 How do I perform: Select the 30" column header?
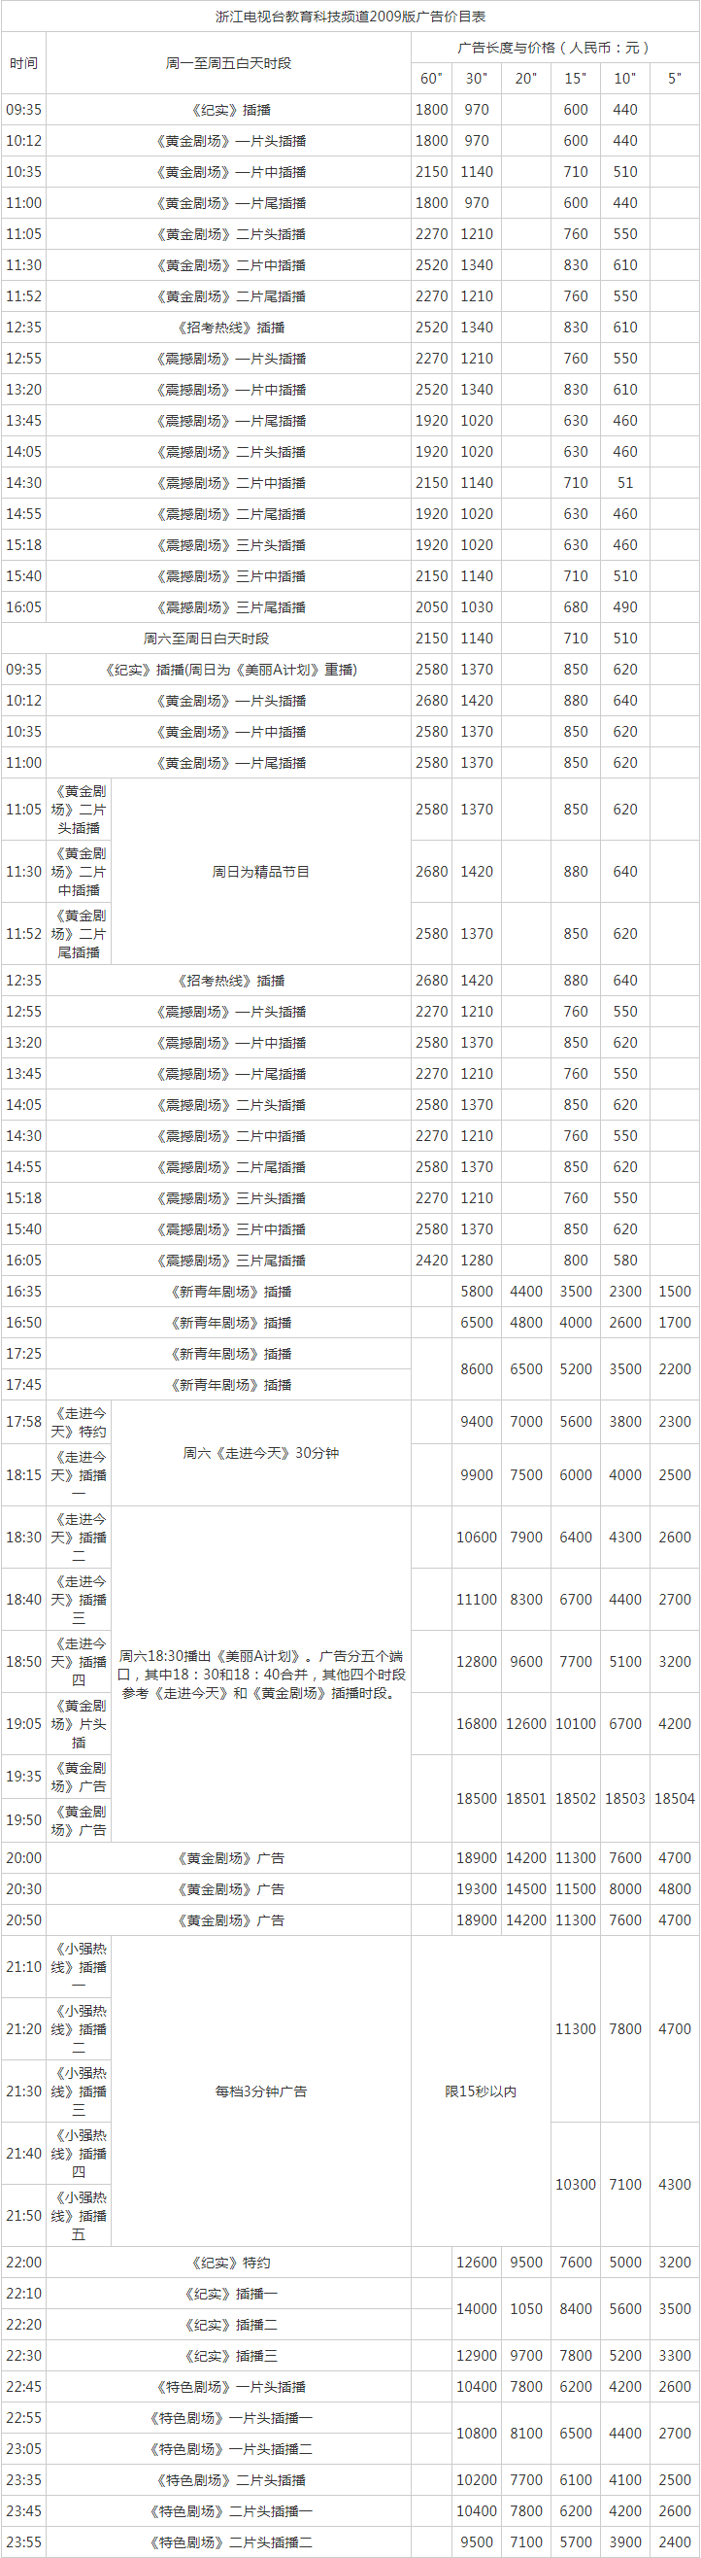click(x=477, y=79)
